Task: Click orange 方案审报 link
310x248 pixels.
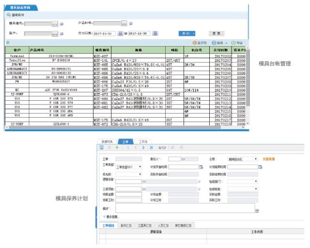Action: point(269,159)
